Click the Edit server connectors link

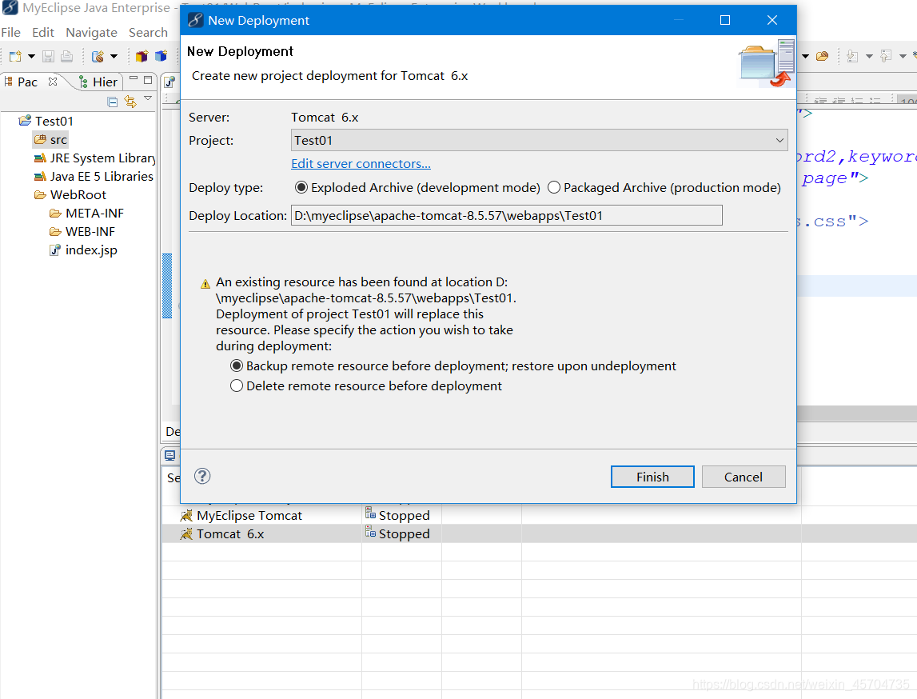tap(361, 164)
